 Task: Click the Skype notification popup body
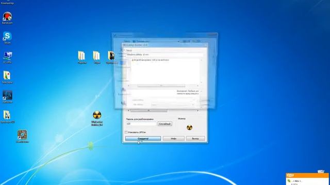tap(307, 181)
